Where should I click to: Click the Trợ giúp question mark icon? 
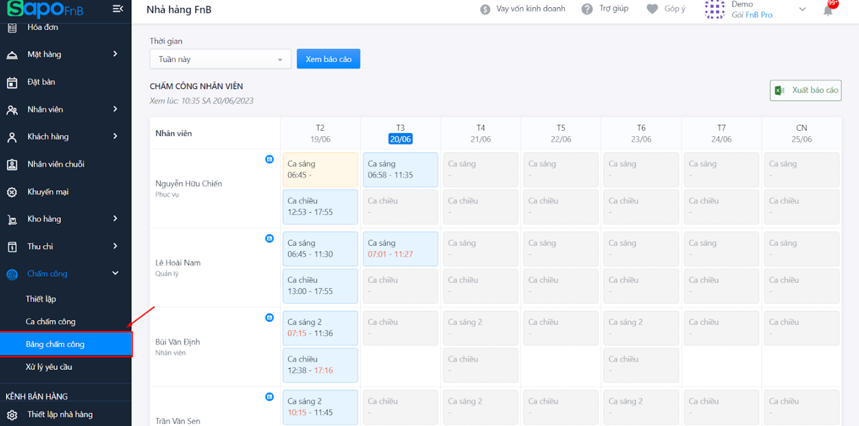587,9
